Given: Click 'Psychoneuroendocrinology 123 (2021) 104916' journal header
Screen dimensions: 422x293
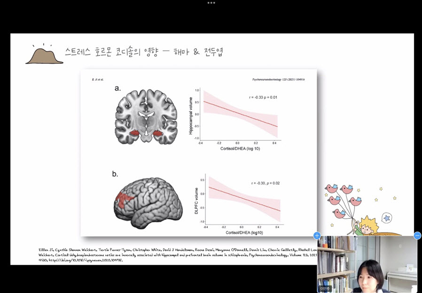Looking at the screenshot, I should pos(279,79).
